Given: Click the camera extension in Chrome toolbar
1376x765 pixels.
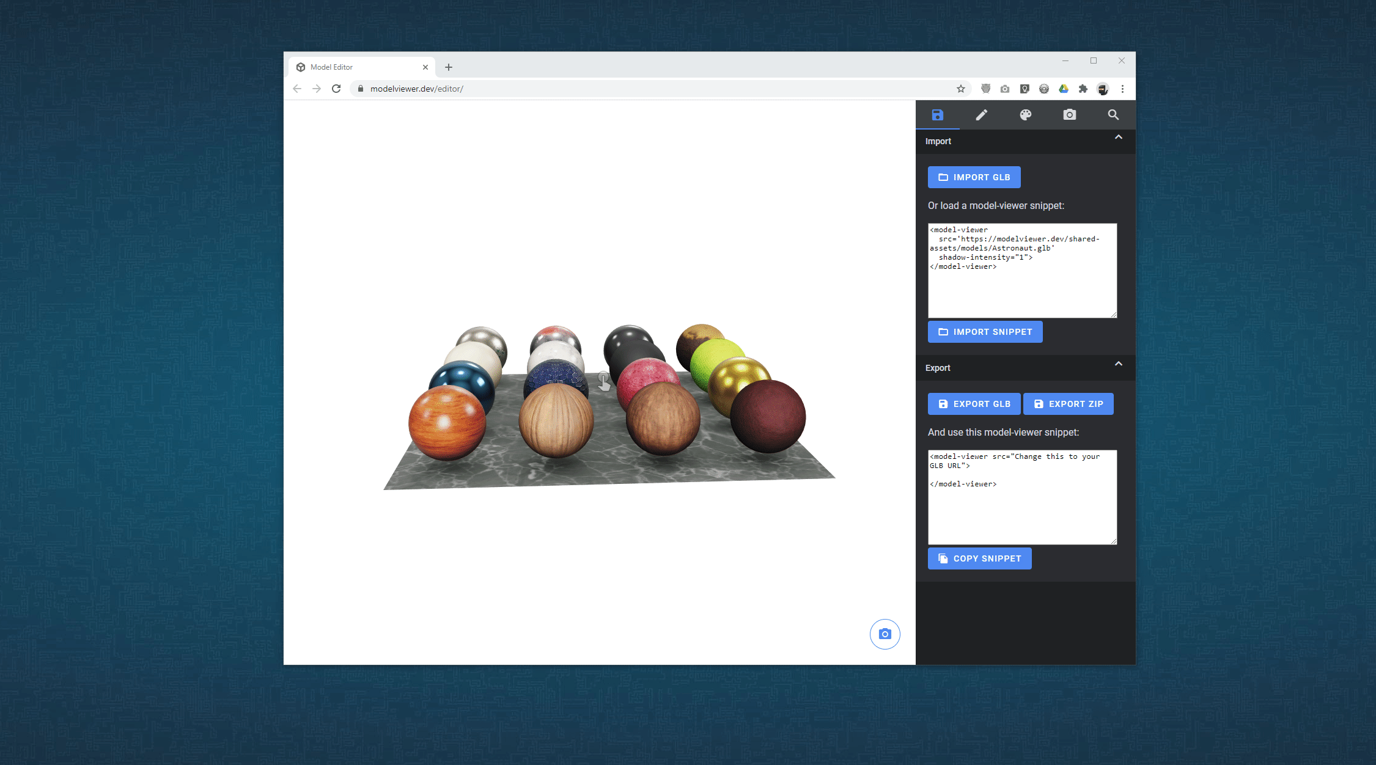Looking at the screenshot, I should 1005,89.
